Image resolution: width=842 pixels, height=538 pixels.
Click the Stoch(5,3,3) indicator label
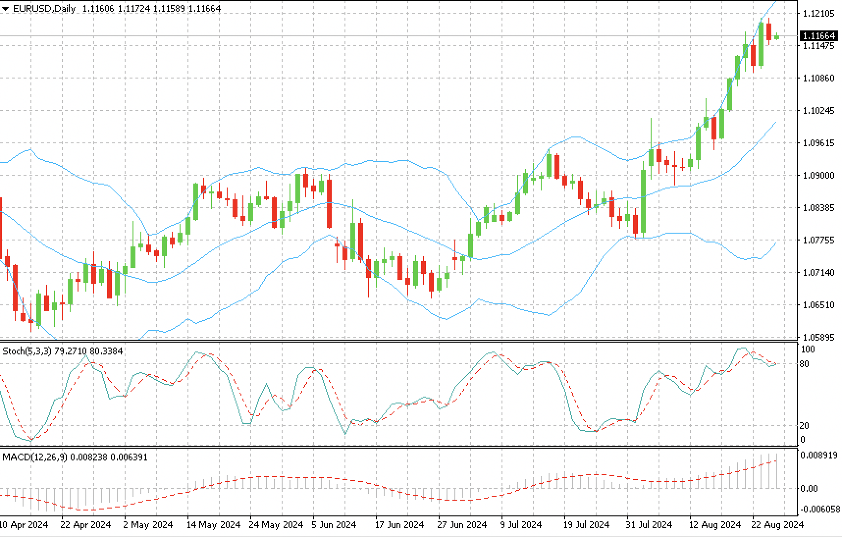coord(62,351)
